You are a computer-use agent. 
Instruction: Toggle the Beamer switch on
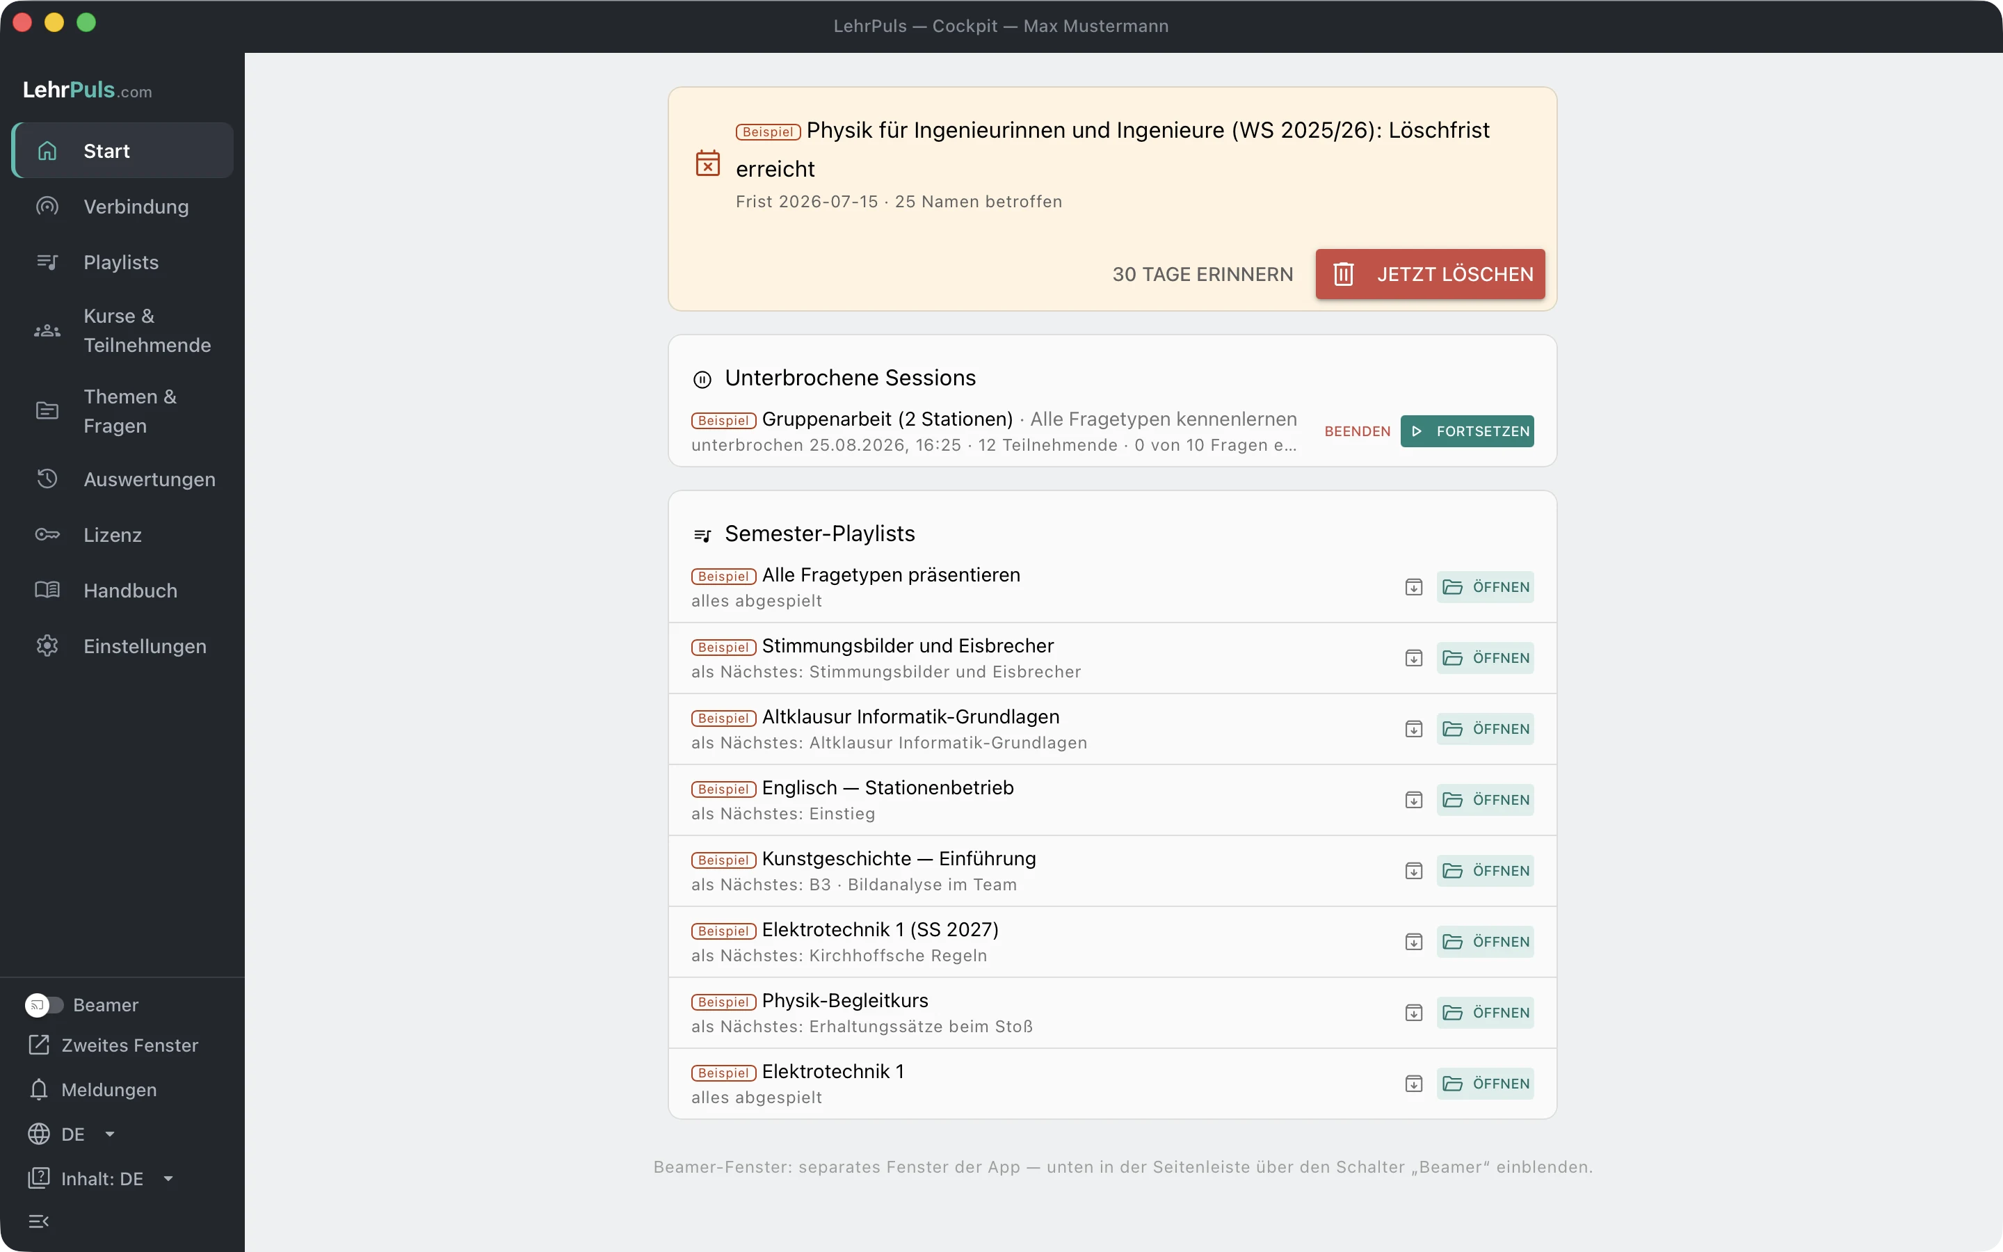44,1004
